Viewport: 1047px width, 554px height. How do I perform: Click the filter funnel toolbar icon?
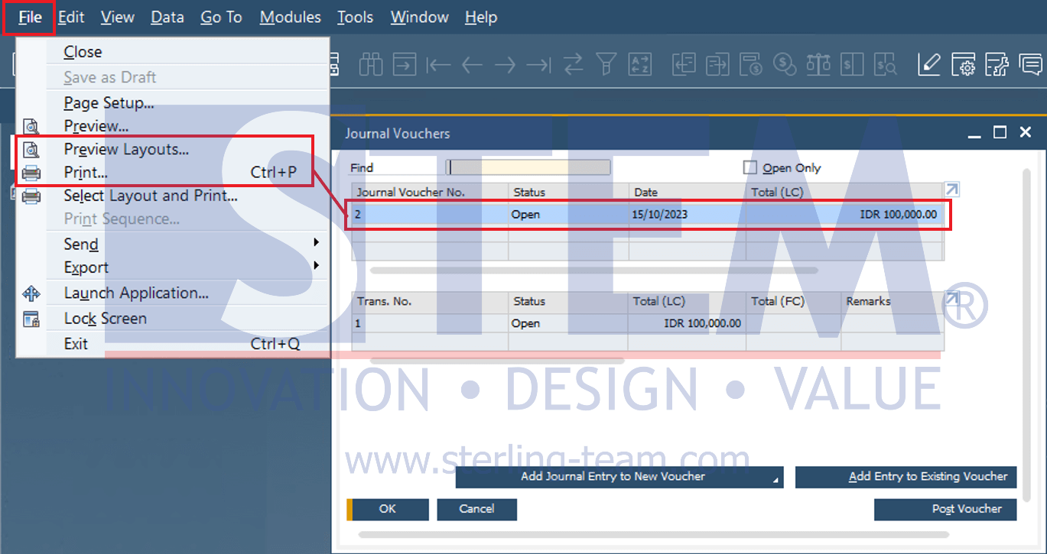click(x=606, y=65)
